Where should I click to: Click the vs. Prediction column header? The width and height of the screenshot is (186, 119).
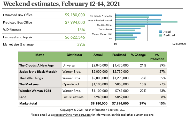tap(157, 57)
